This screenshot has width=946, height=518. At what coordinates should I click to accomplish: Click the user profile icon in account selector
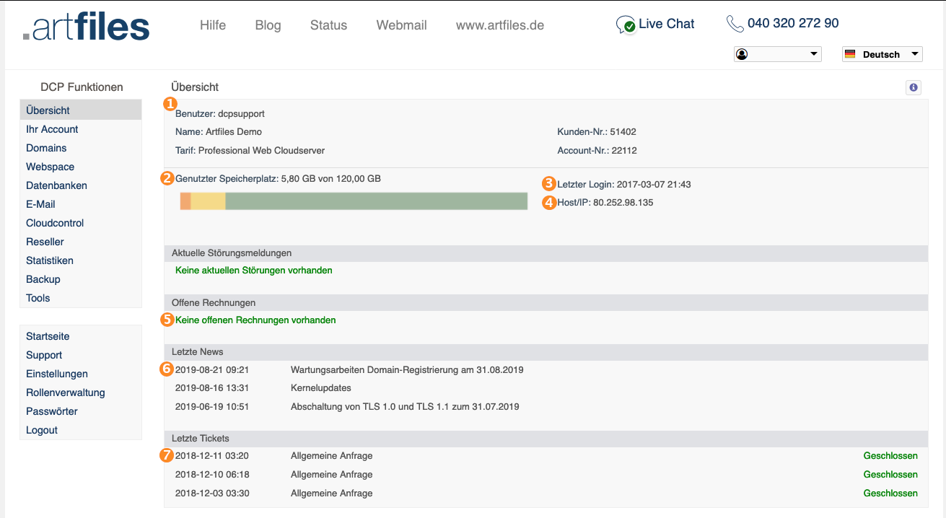point(743,53)
